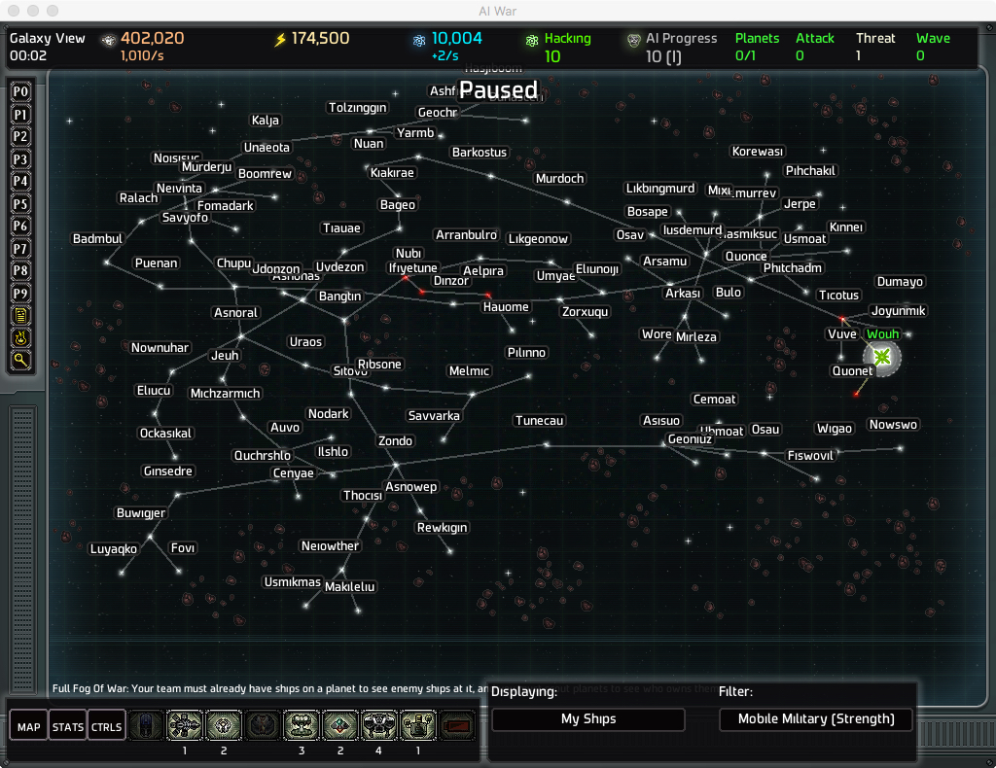Click the Kalja planet label
This screenshot has height=768, width=996.
265,120
